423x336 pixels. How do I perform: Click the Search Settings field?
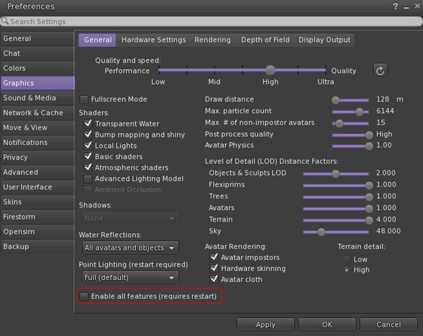[x=214, y=21]
